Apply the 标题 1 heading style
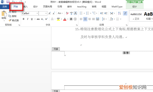 coord(148,16)
